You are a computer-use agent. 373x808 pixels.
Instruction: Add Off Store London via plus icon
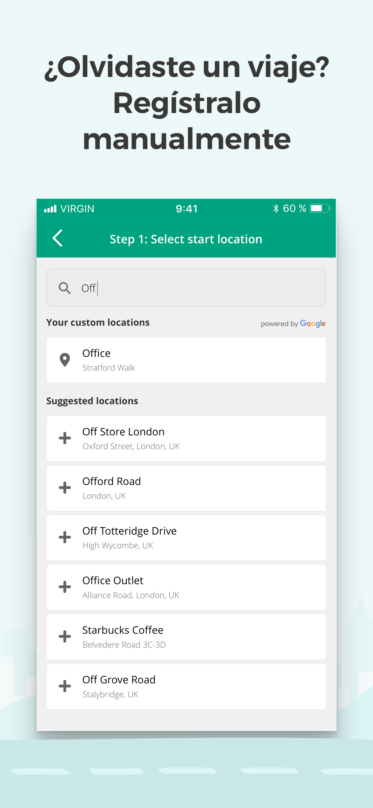coord(65,438)
